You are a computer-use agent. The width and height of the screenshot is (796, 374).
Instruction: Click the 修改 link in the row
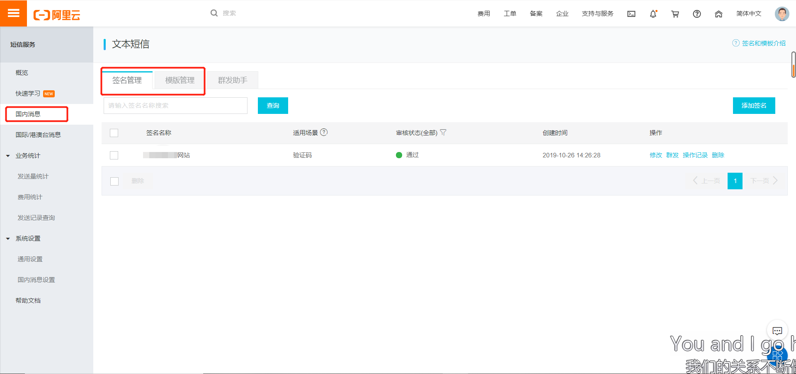tap(656, 155)
